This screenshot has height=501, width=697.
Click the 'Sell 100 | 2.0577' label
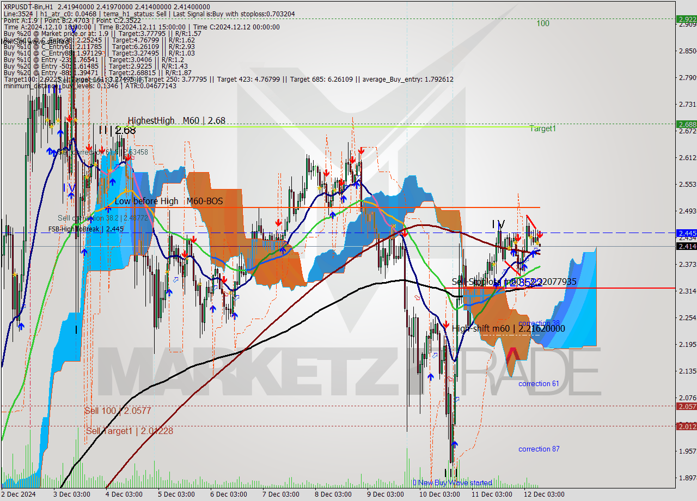tap(118, 411)
